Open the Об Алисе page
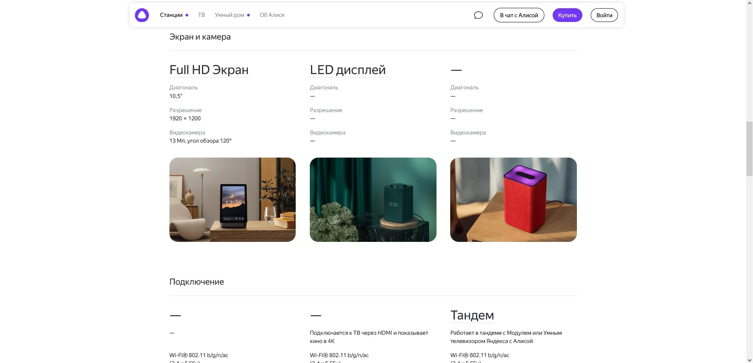753x363 pixels. pyautogui.click(x=272, y=15)
